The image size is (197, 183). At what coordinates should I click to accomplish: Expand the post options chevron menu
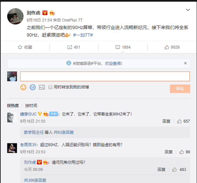[x=188, y=10]
